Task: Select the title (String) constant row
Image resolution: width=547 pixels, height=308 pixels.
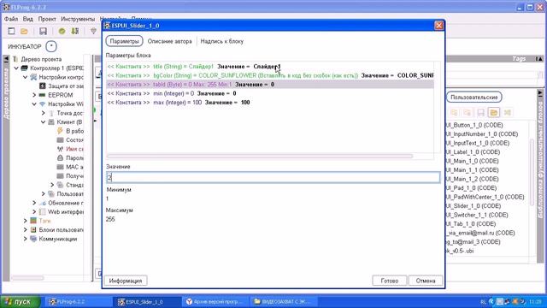Action: [x=270, y=67]
